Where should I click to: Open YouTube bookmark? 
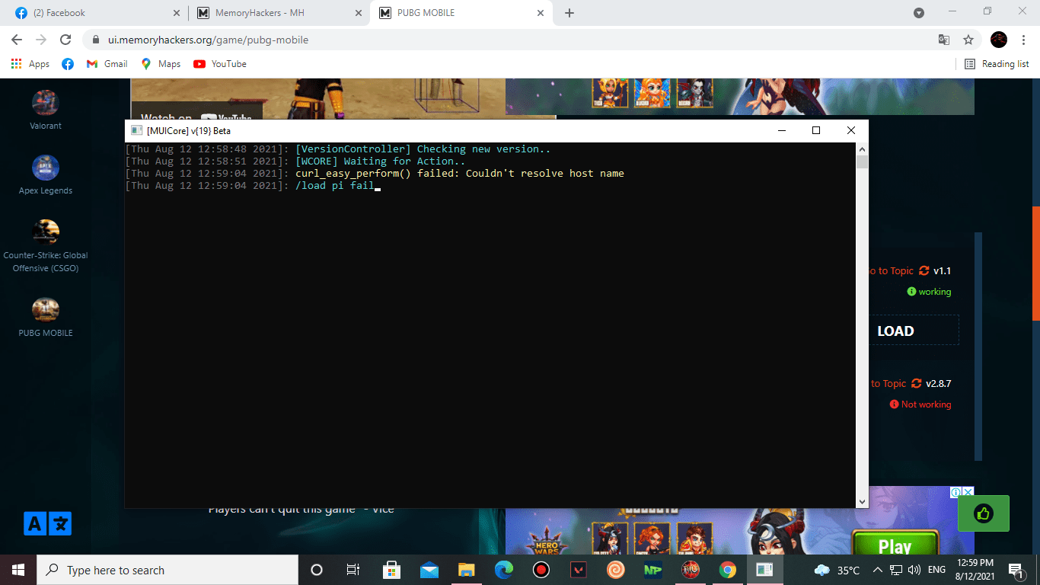click(220, 64)
